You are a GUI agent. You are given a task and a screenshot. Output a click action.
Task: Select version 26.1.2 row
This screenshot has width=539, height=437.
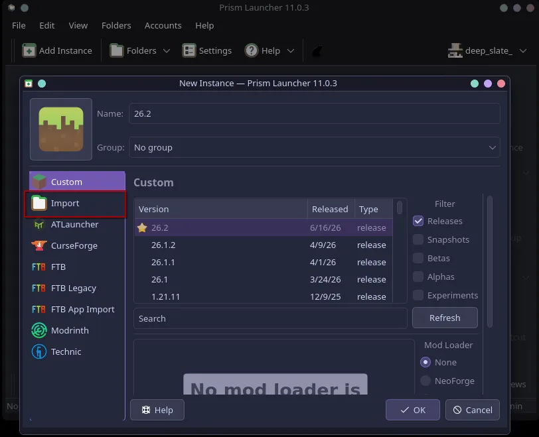coord(264,245)
